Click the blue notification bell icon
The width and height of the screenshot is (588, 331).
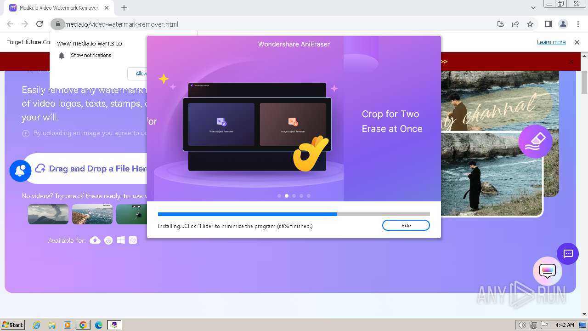(20, 171)
